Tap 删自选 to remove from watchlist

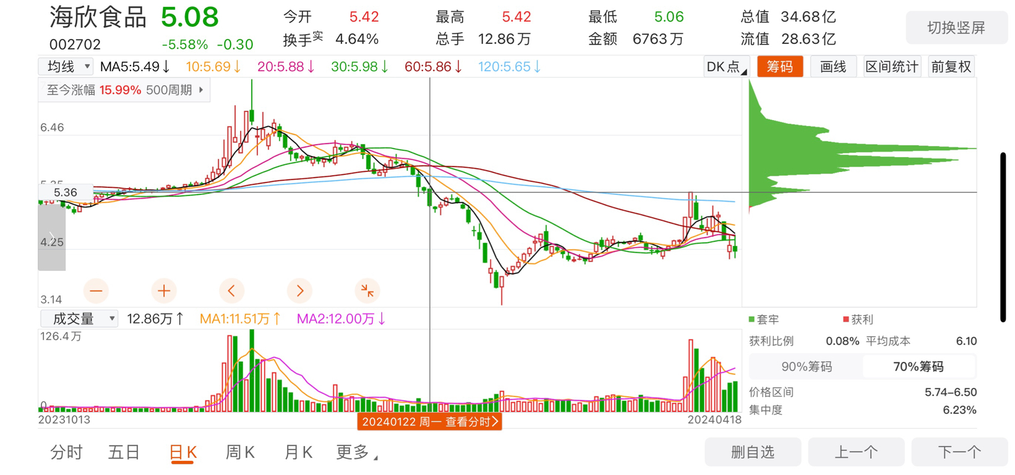(753, 452)
